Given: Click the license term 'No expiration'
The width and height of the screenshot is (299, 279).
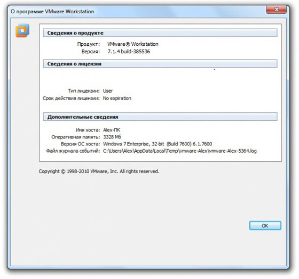Looking at the screenshot, I should [x=117, y=99].
